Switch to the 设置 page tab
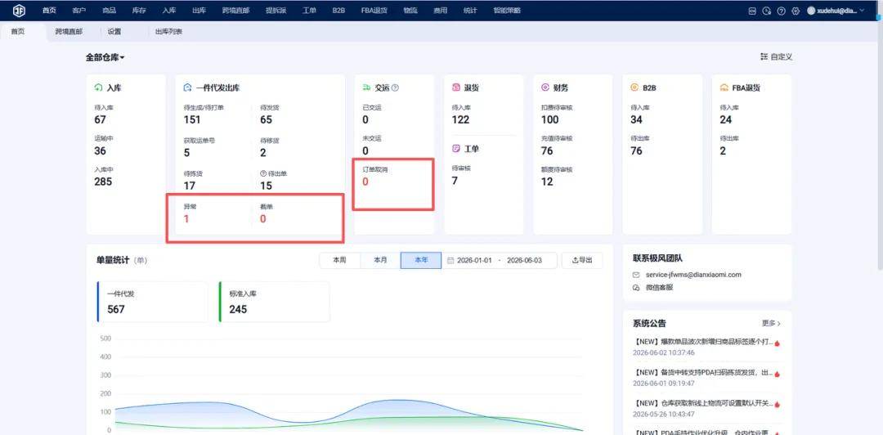 click(114, 32)
